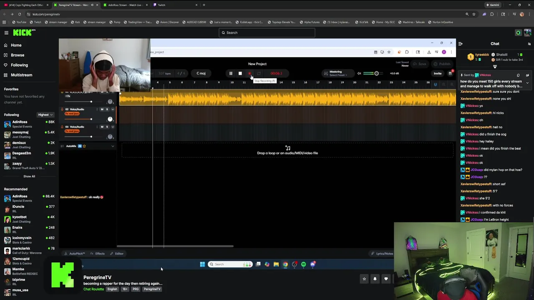Focus the Kick search field
The height and width of the screenshot is (300, 534).
point(267,32)
